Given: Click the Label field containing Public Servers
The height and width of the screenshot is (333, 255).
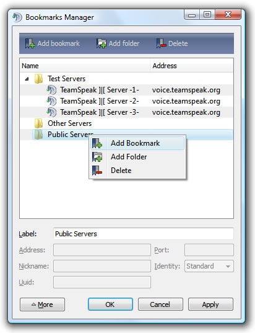Looking at the screenshot, I should [x=144, y=234].
